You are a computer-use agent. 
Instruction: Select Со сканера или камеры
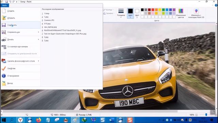click(20, 47)
